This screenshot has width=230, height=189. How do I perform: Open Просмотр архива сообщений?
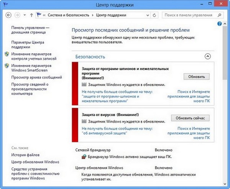[x=36, y=77]
